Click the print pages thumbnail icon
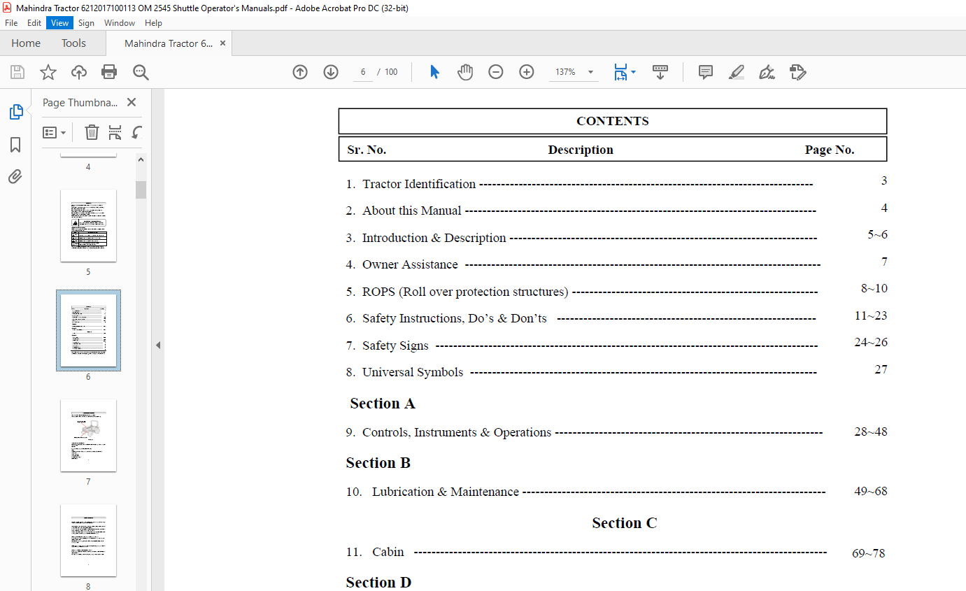966x591 pixels. 115,132
